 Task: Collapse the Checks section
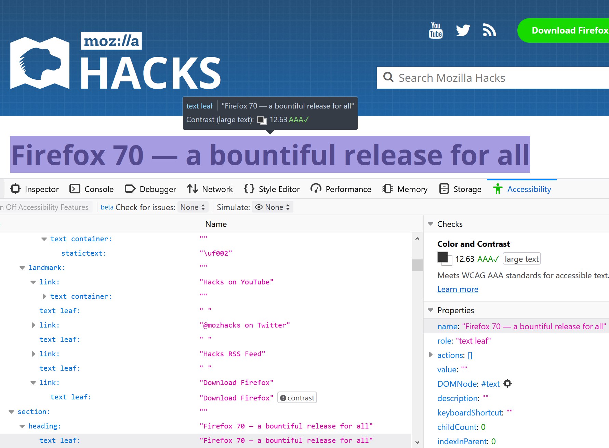point(431,224)
